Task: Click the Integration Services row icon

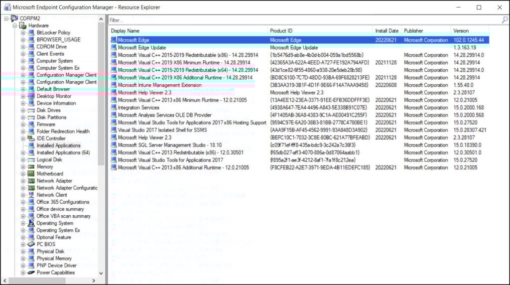Action: tap(114, 107)
